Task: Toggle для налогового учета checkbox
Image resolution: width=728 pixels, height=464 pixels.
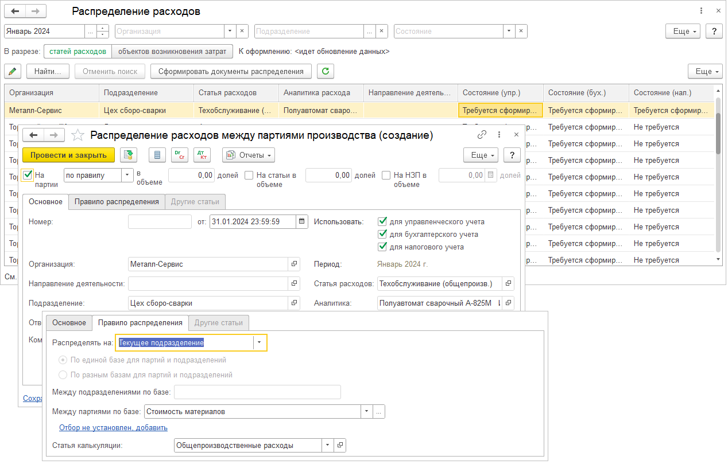Action: (x=382, y=247)
